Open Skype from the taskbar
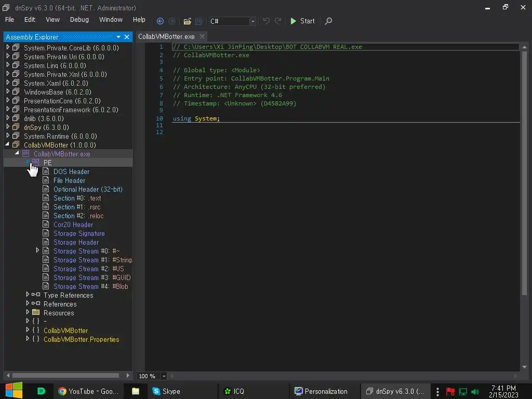 coord(166,391)
